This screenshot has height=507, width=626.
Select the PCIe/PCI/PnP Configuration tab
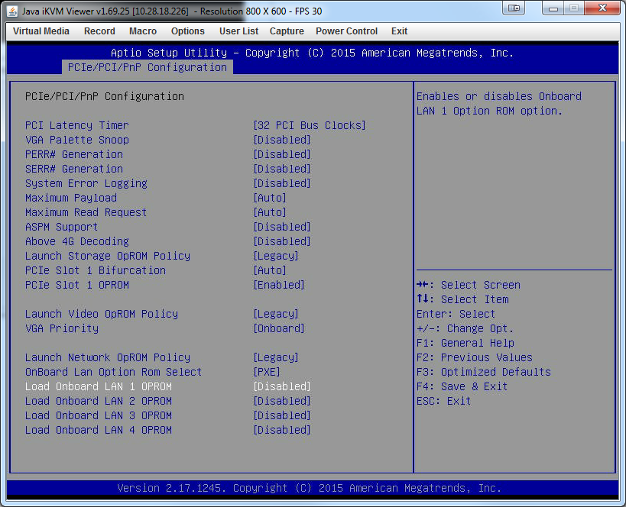[x=147, y=67]
